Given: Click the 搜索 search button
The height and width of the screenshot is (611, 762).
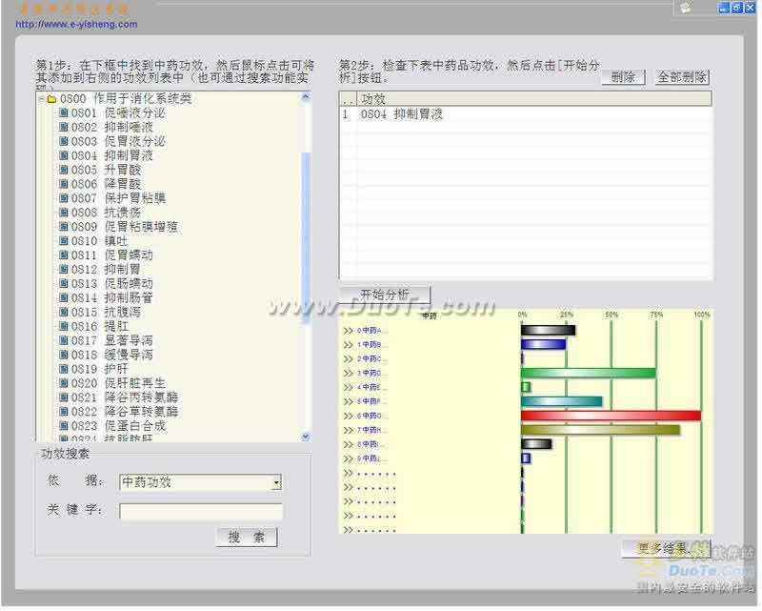Looking at the screenshot, I should tap(247, 537).
